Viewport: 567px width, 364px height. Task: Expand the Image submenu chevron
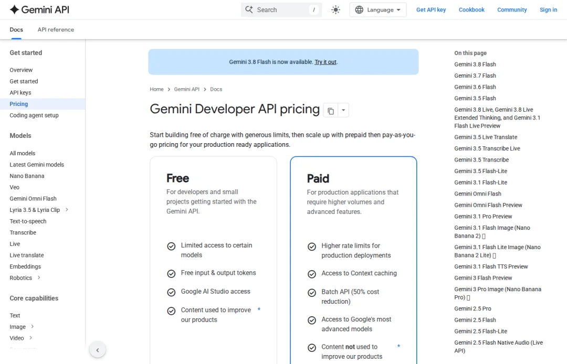click(x=32, y=326)
